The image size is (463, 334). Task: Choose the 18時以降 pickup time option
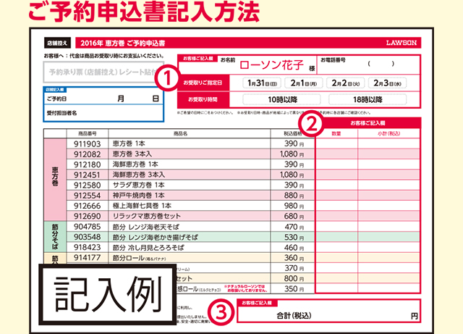[x=368, y=100]
